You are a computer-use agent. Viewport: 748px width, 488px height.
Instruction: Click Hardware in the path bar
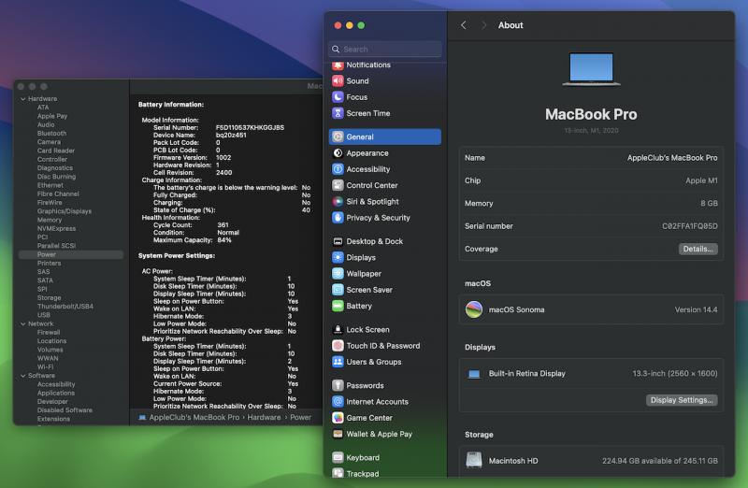click(264, 417)
